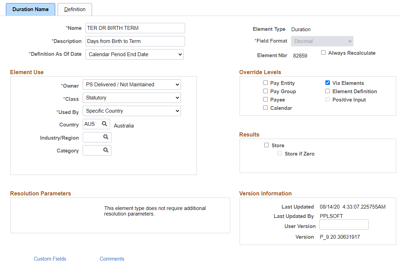
Task: Switch to the Definition tab
Action: (75, 9)
